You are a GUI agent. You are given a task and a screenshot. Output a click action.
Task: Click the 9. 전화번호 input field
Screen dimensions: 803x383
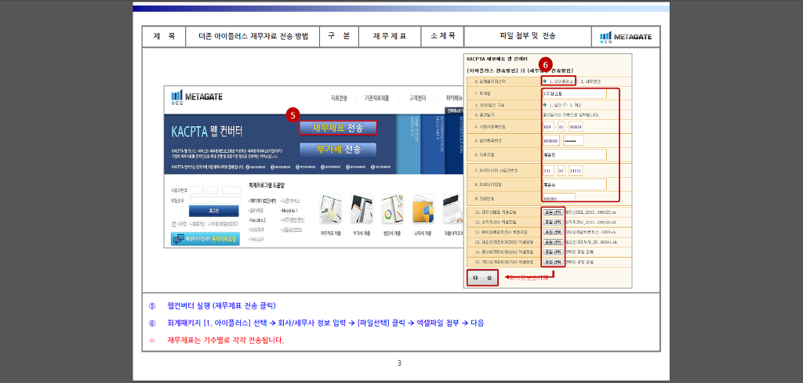point(558,197)
